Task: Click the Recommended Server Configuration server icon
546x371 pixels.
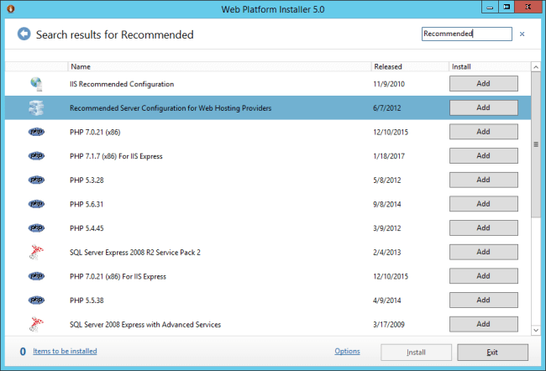Action: point(36,108)
